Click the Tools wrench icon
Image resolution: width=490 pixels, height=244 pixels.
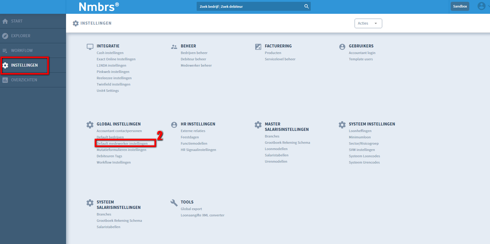click(x=174, y=203)
